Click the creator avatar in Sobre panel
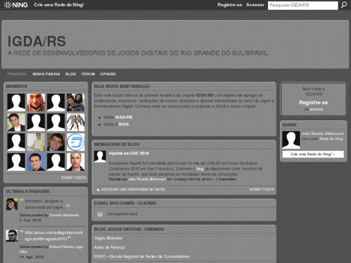 (x=291, y=140)
